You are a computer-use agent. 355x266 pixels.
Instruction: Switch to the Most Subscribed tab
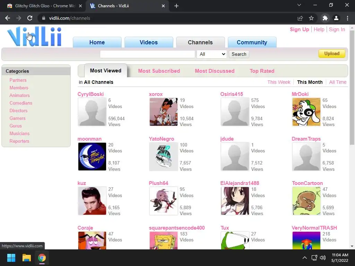(x=159, y=71)
